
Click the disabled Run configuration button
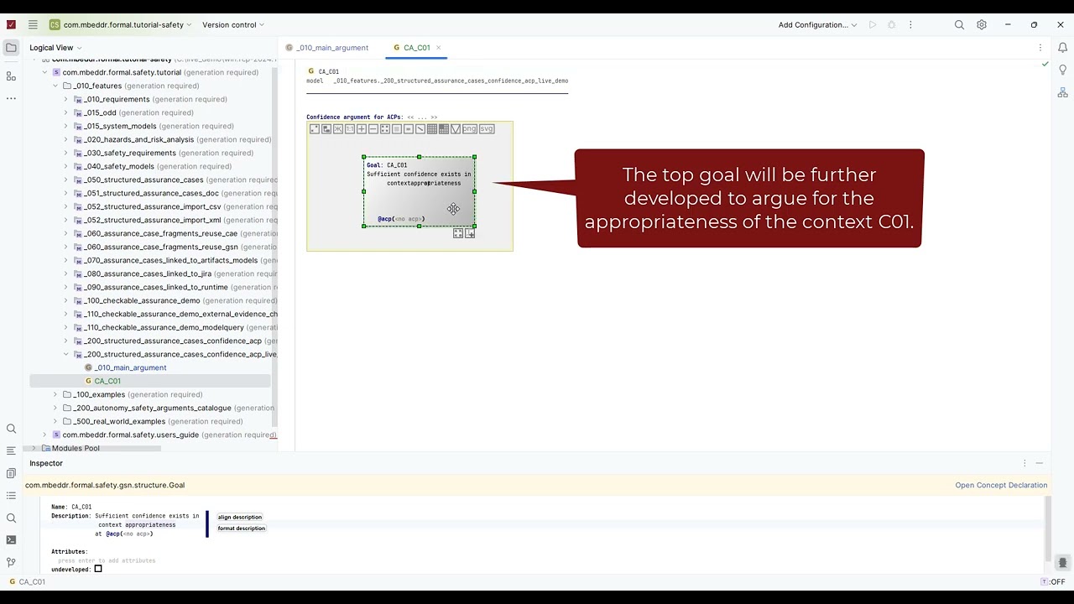click(873, 24)
